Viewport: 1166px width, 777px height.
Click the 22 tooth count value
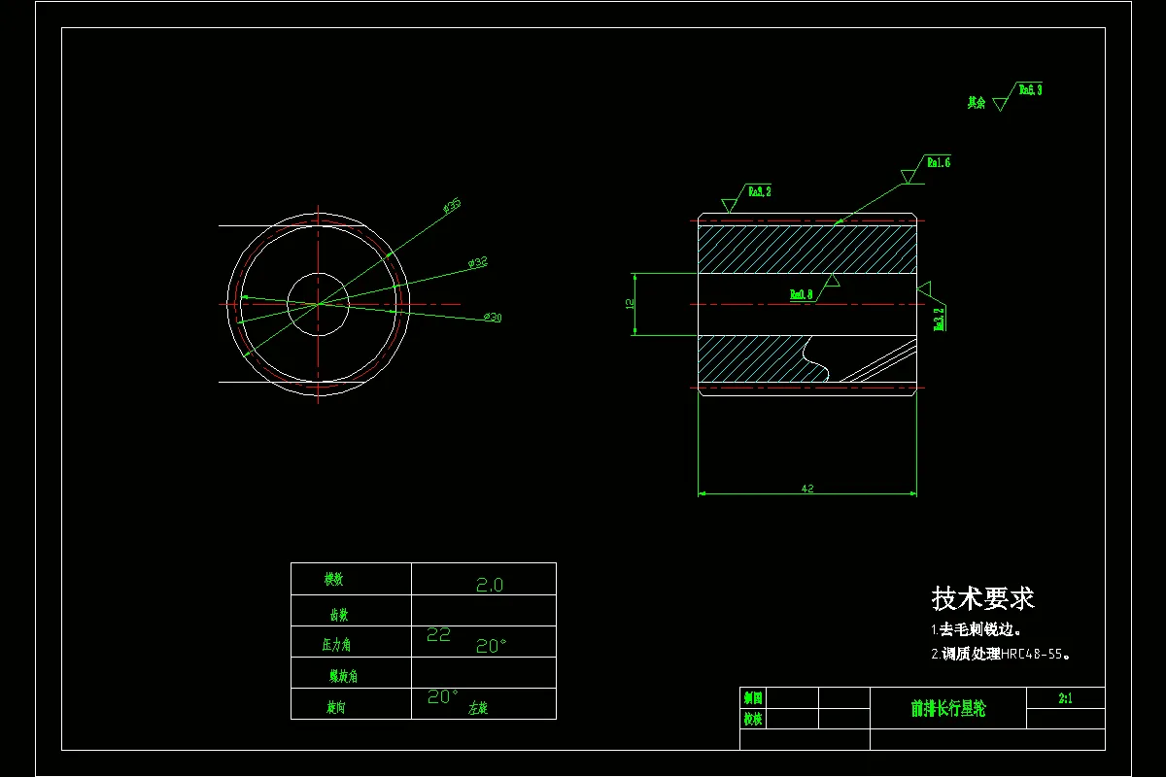click(439, 634)
